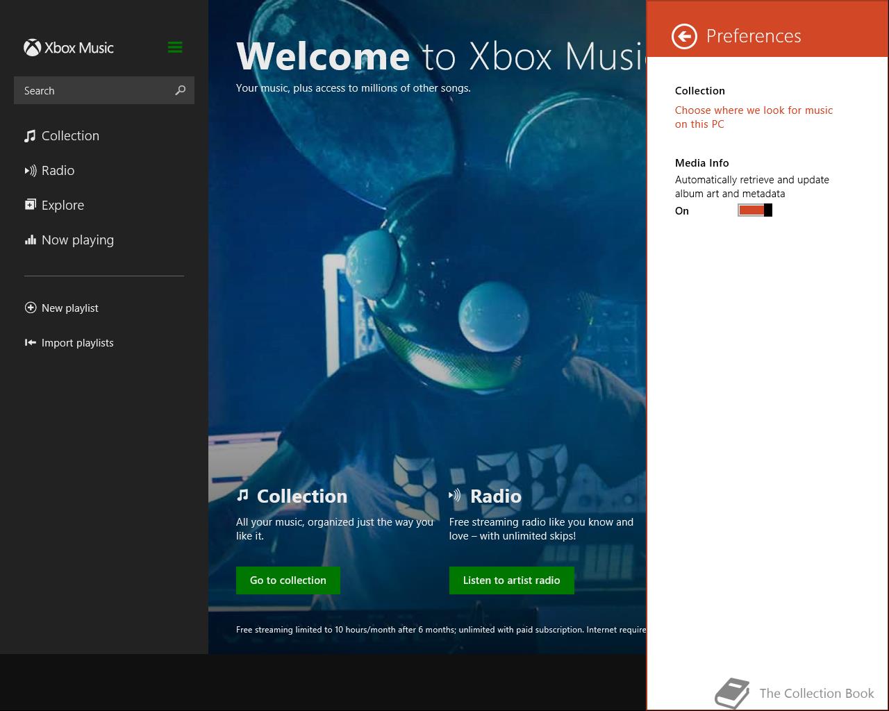
Task: Click the Radio icon next to the Radio heading
Action: tap(455, 495)
